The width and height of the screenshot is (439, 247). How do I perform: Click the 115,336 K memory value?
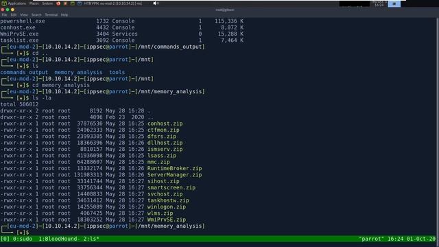[x=229, y=21]
